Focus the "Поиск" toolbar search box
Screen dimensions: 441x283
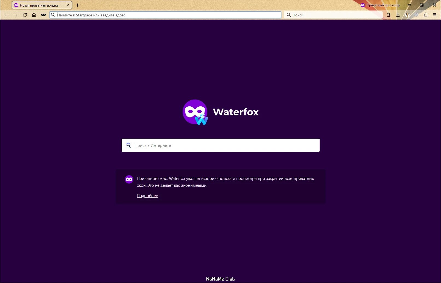[x=333, y=15]
